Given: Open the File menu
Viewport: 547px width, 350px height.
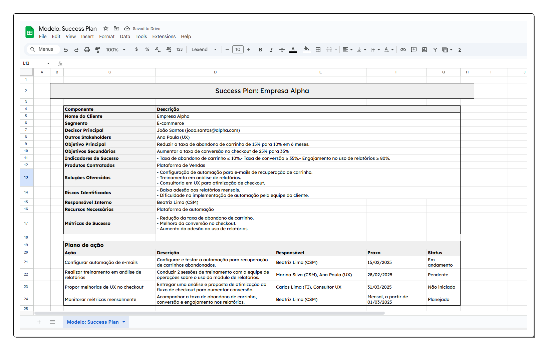Looking at the screenshot, I should [x=43, y=36].
